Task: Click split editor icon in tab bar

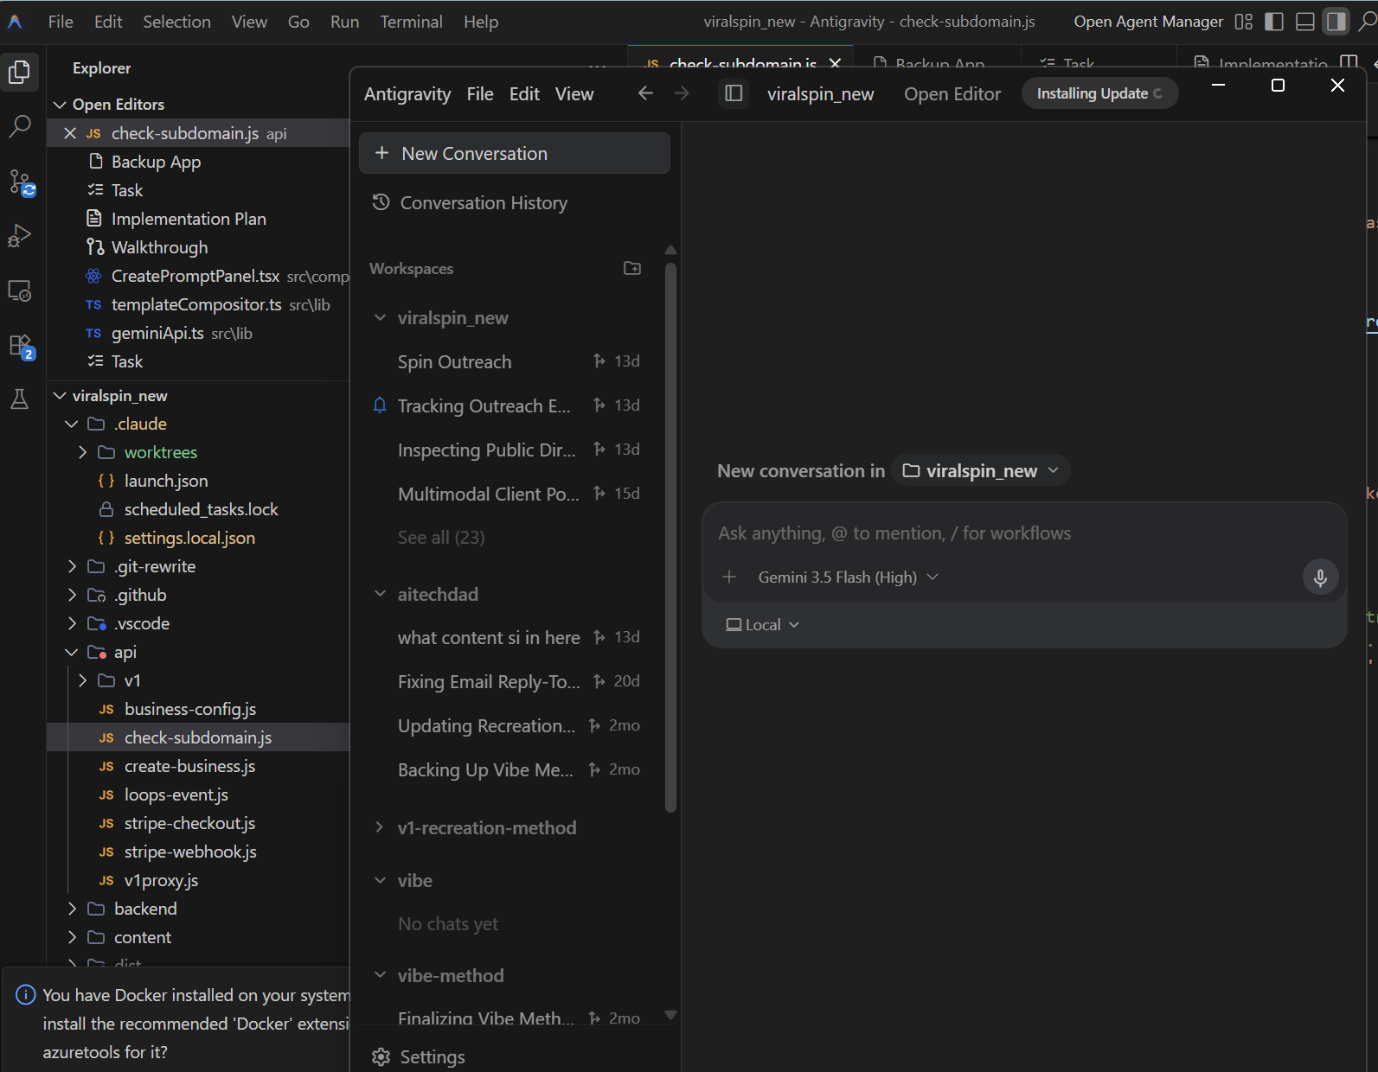Action: [1348, 63]
